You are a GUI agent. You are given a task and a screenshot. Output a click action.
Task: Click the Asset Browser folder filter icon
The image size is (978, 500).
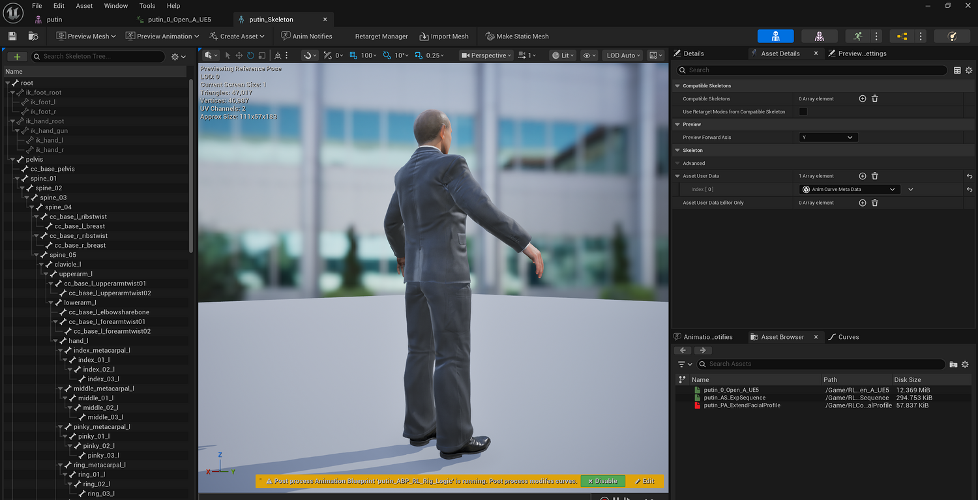tap(953, 364)
